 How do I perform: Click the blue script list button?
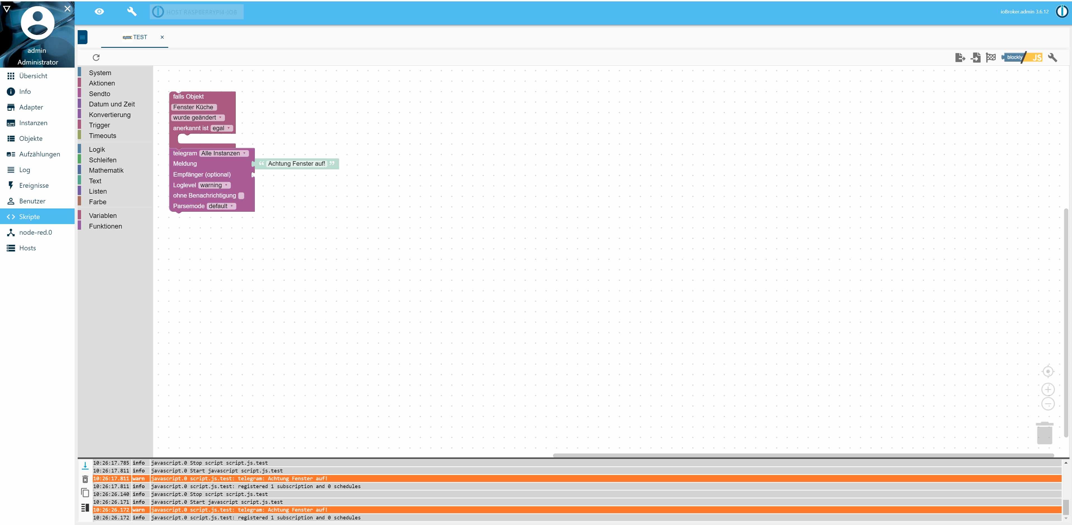[82, 37]
